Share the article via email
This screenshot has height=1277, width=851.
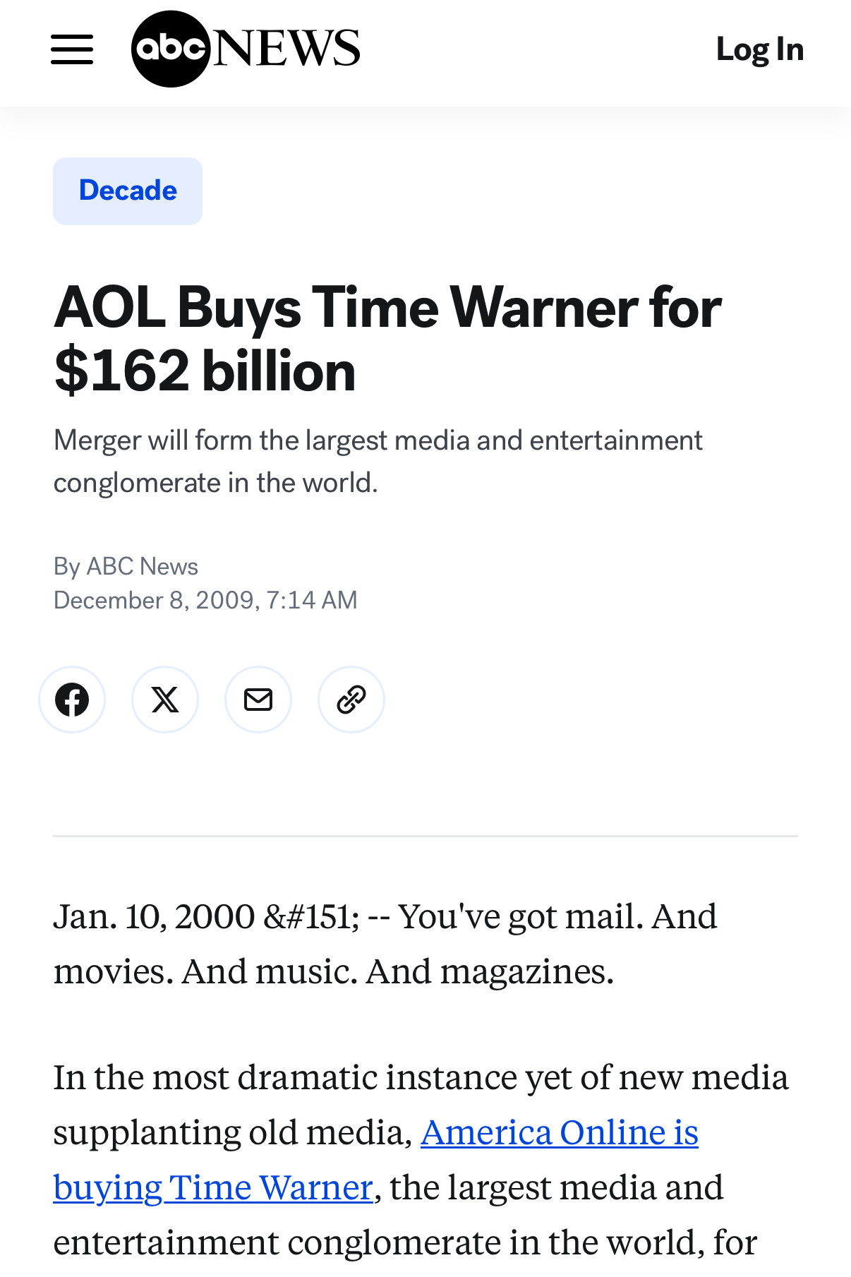[x=258, y=700]
